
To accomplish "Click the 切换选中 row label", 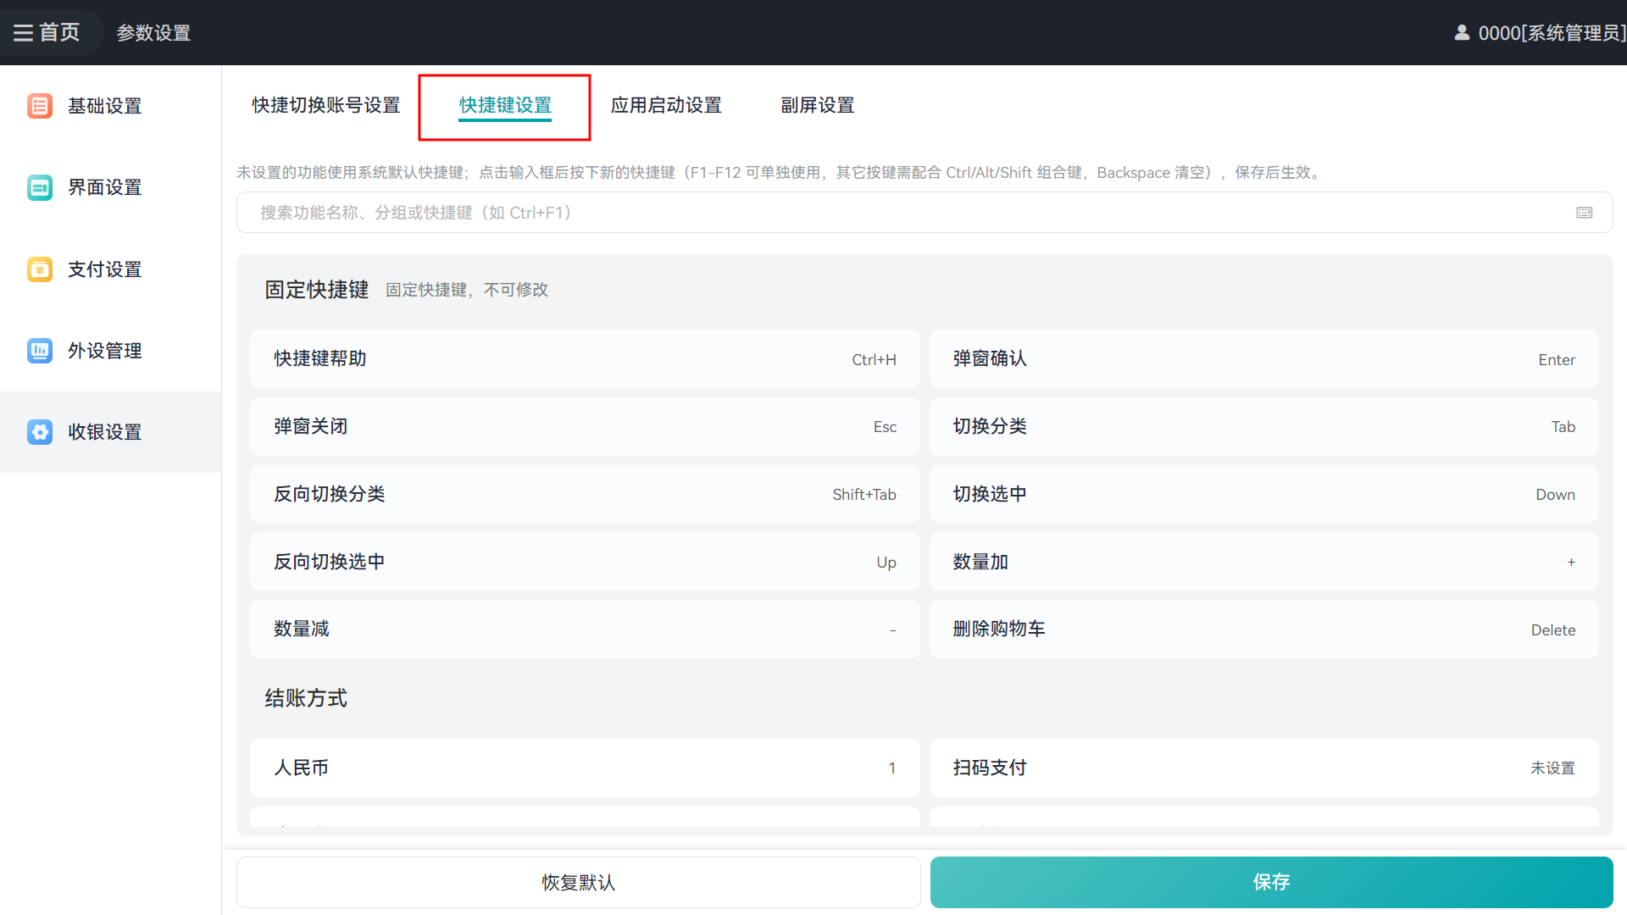I will [x=990, y=494].
